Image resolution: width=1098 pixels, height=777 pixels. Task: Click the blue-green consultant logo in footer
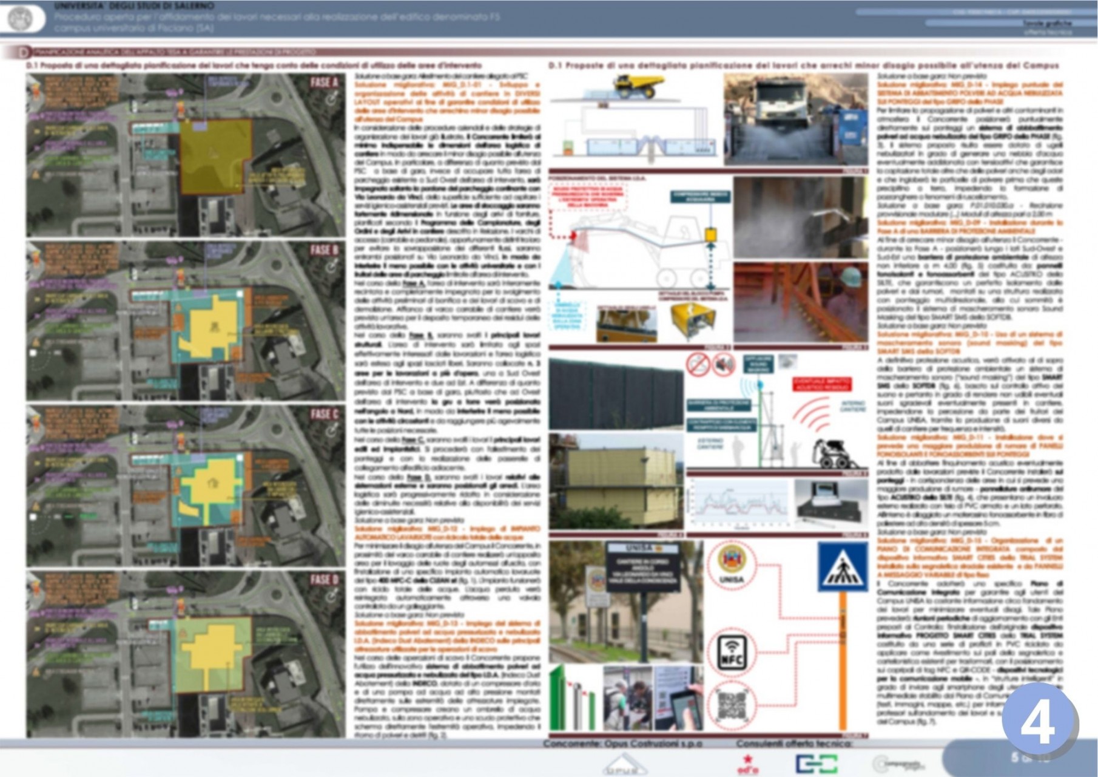[x=817, y=764]
